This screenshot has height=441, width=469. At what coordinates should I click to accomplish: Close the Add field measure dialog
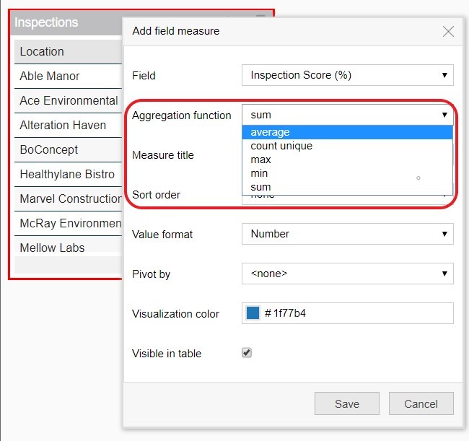pyautogui.click(x=448, y=32)
